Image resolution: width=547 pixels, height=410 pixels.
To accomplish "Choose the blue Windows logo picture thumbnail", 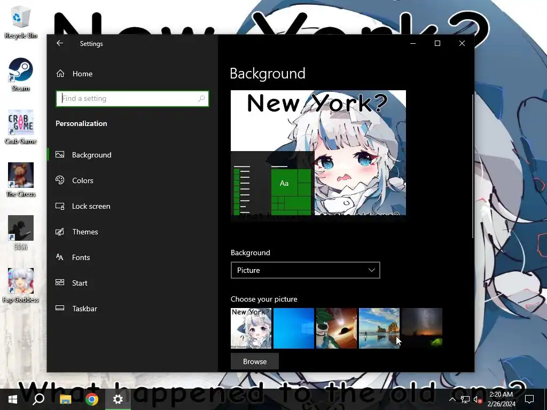I will pos(294,328).
